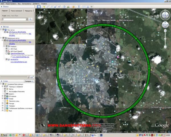Click the powered by link

point(15,59)
